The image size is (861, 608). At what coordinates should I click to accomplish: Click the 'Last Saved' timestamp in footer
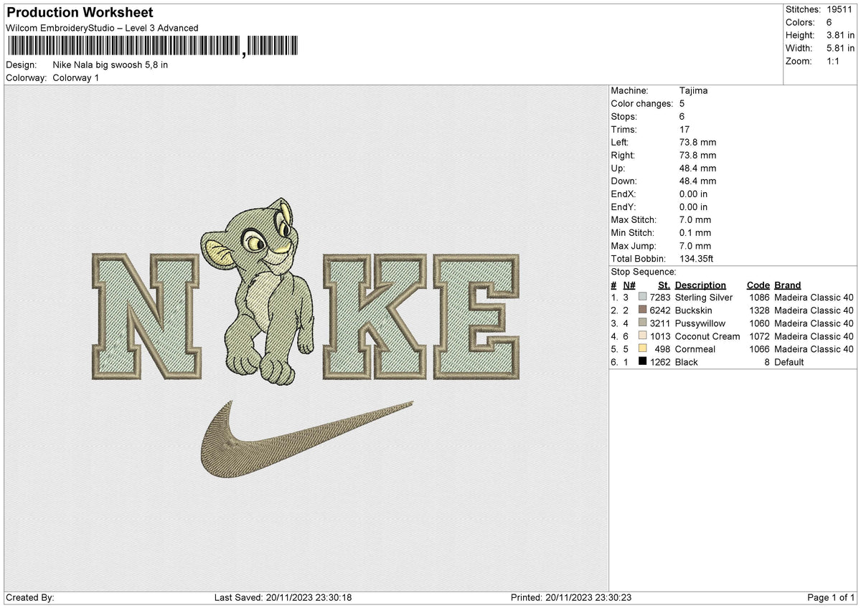tap(283, 597)
